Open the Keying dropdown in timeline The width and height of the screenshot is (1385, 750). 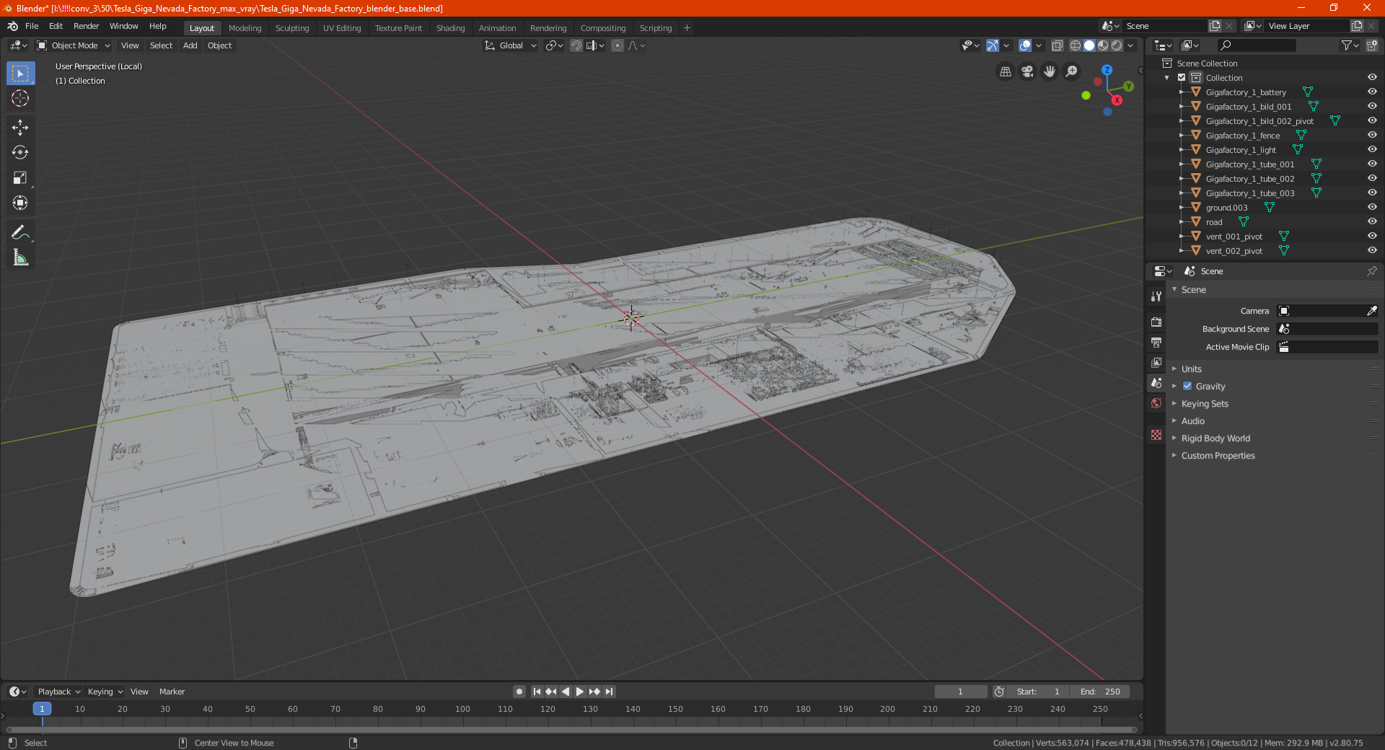[105, 692]
